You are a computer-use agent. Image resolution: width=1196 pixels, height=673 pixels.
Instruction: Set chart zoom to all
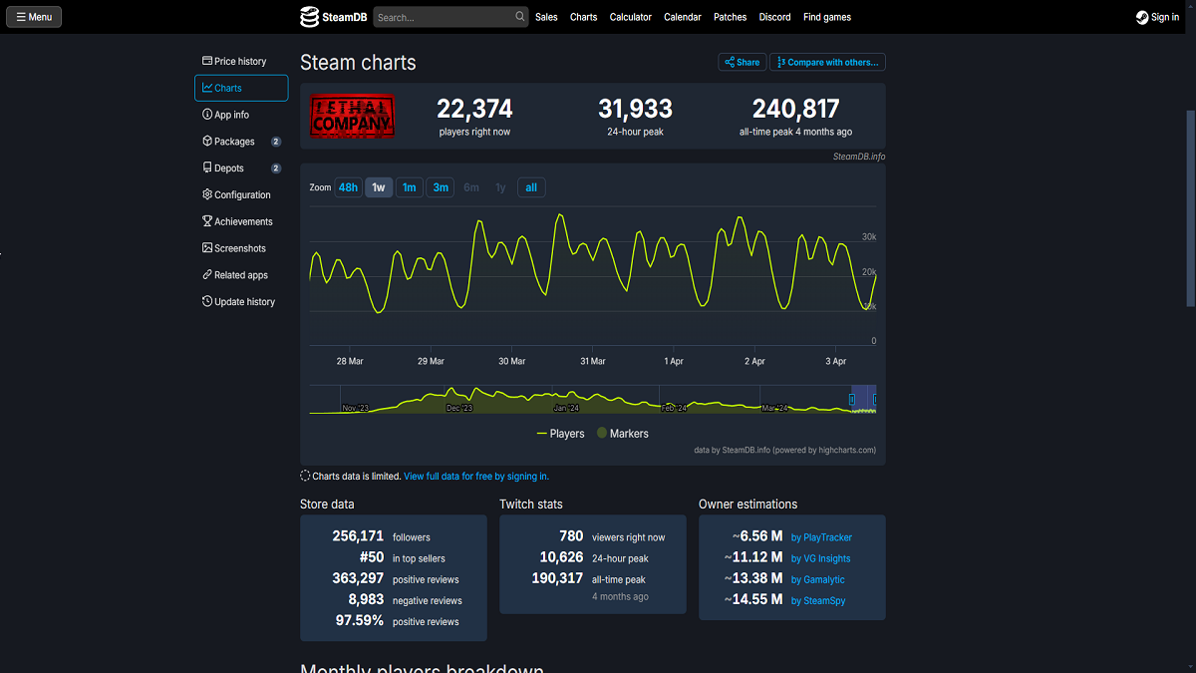pyautogui.click(x=531, y=187)
